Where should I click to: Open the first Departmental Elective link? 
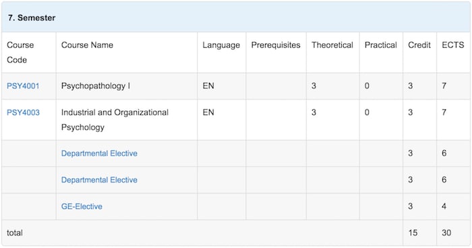click(99, 154)
